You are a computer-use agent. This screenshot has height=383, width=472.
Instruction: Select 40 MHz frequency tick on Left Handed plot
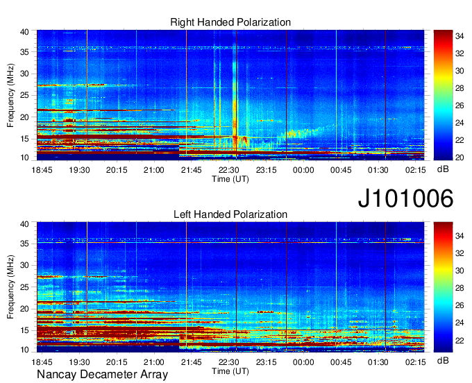click(x=24, y=224)
